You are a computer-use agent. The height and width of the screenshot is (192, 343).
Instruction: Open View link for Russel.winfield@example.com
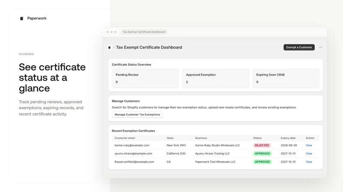[x=309, y=162]
